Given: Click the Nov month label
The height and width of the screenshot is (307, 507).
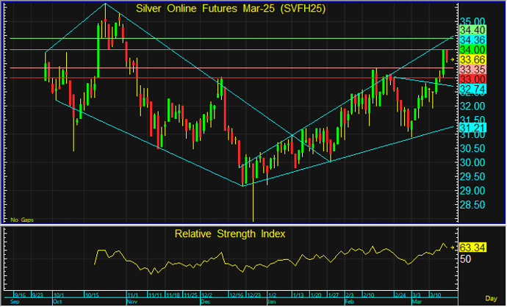Looking at the screenshot, I should 132,301.
